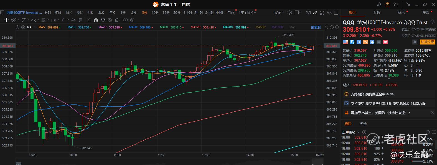Remove the MA indicator
Screen dimensions: 437x165
point(22,27)
